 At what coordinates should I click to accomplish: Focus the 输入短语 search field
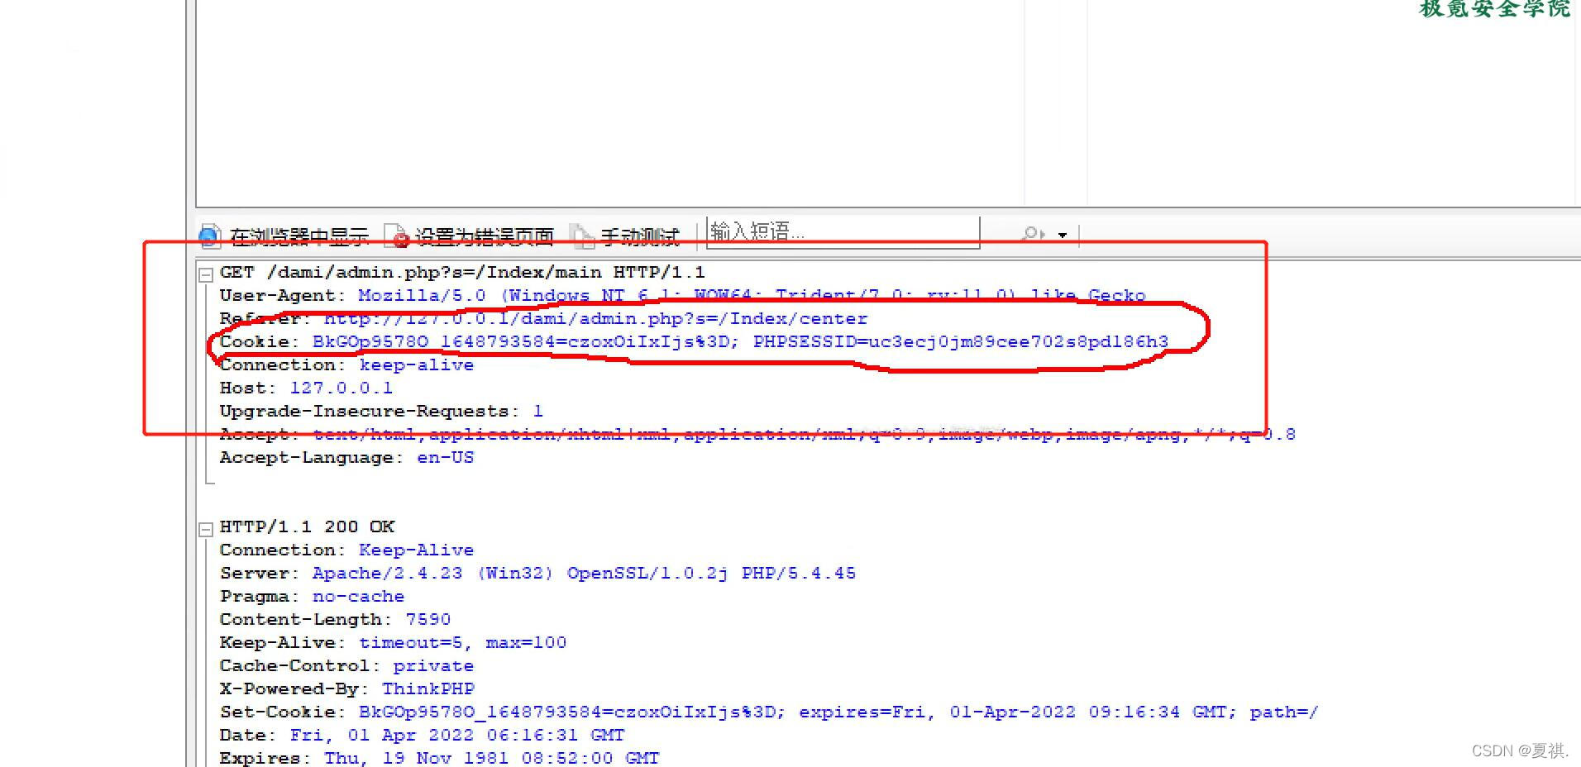click(843, 232)
